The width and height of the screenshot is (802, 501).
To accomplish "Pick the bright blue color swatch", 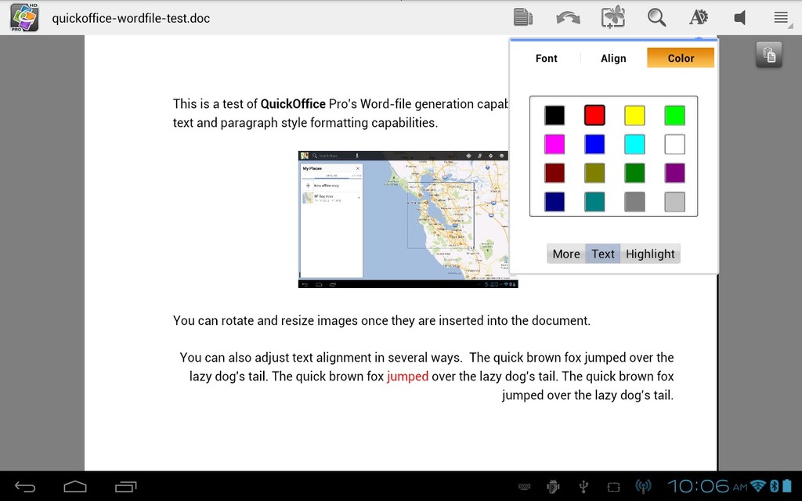I will pyautogui.click(x=594, y=144).
